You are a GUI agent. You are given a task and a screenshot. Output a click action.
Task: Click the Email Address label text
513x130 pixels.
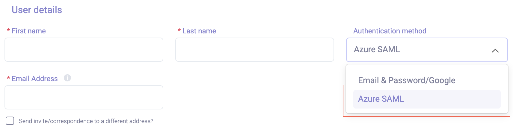pyautogui.click(x=35, y=79)
